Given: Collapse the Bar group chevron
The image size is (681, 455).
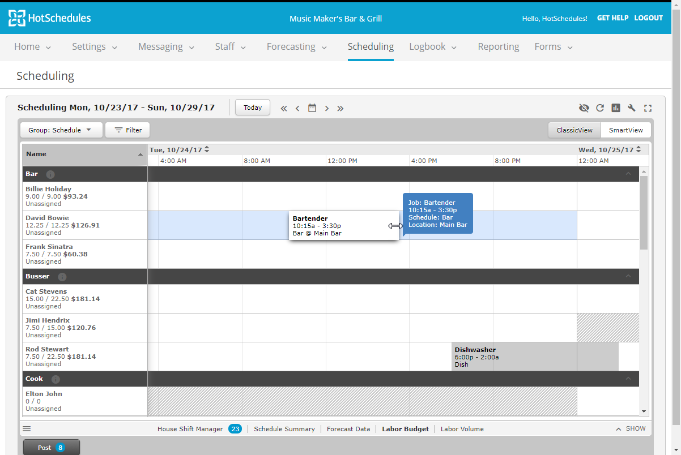Looking at the screenshot, I should (x=628, y=174).
